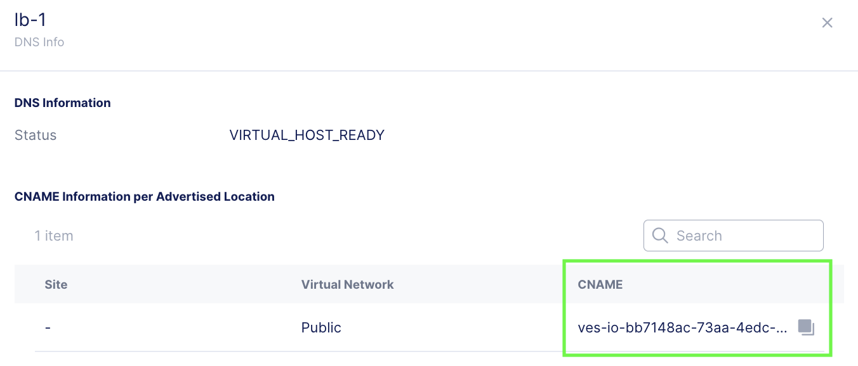This screenshot has width=858, height=366.
Task: Select the Public row in CNAME table
Action: click(x=429, y=327)
